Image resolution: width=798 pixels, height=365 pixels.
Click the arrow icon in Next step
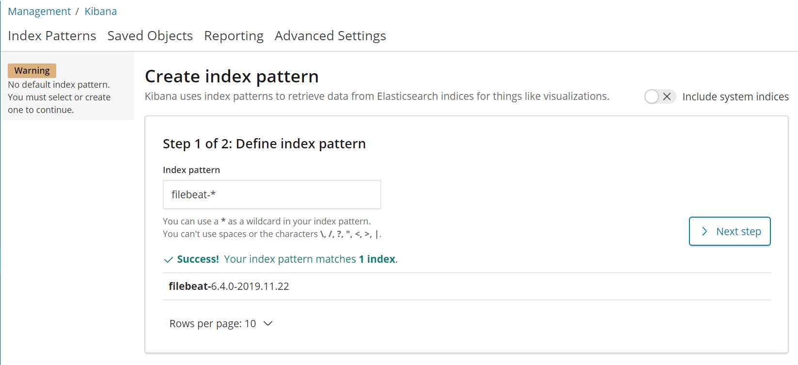pos(704,231)
